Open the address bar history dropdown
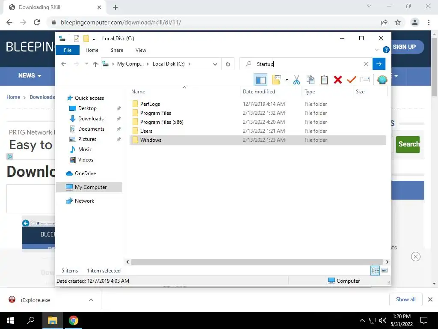 pos(215,64)
